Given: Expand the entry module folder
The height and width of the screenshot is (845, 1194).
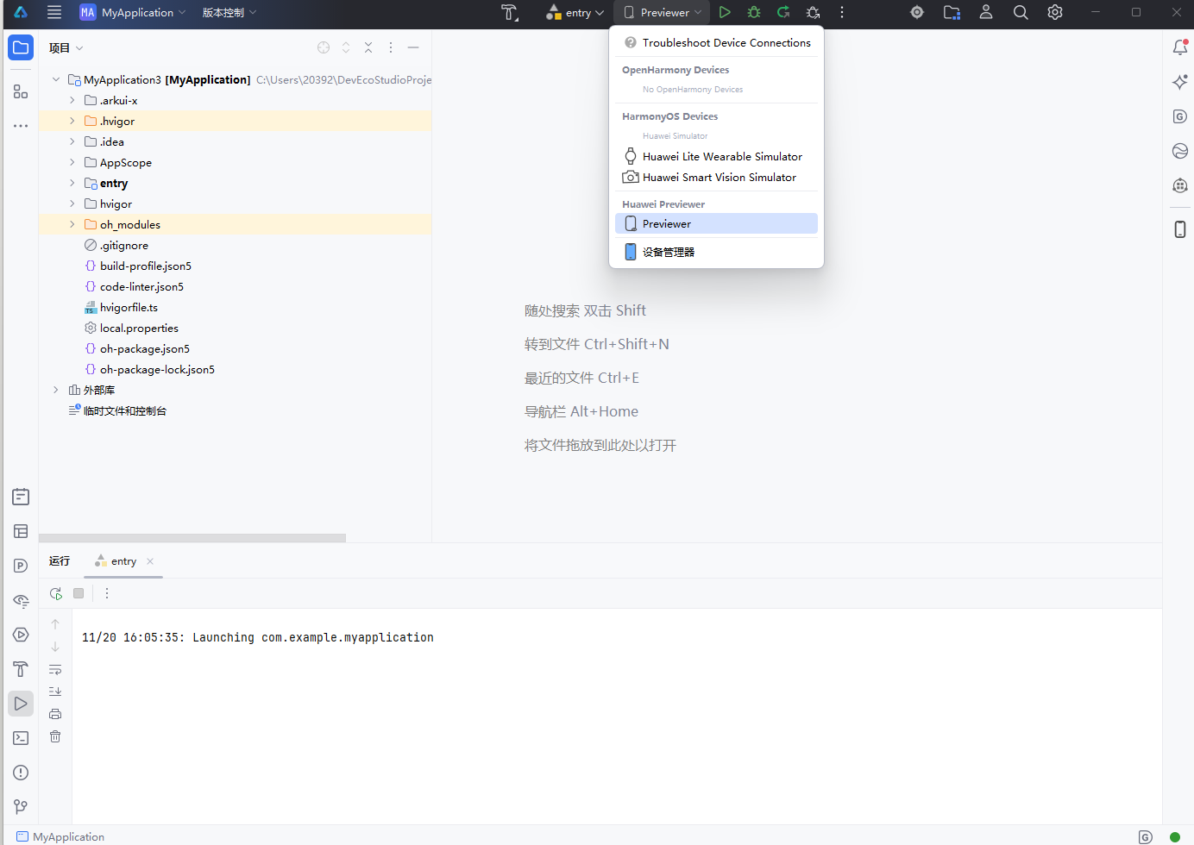Looking at the screenshot, I should pos(72,183).
